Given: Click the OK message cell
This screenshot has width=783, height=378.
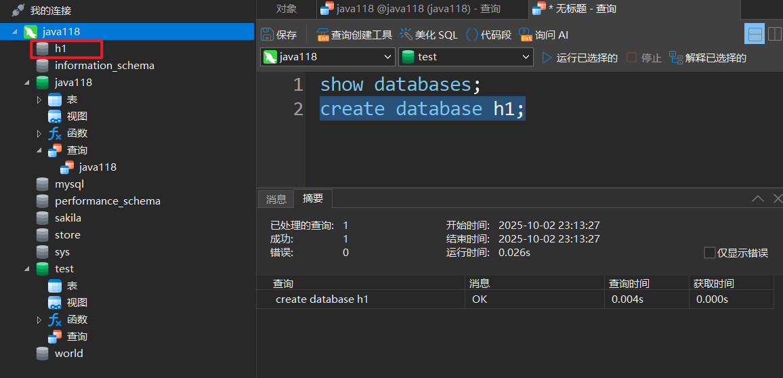Looking at the screenshot, I should pyautogui.click(x=535, y=299).
